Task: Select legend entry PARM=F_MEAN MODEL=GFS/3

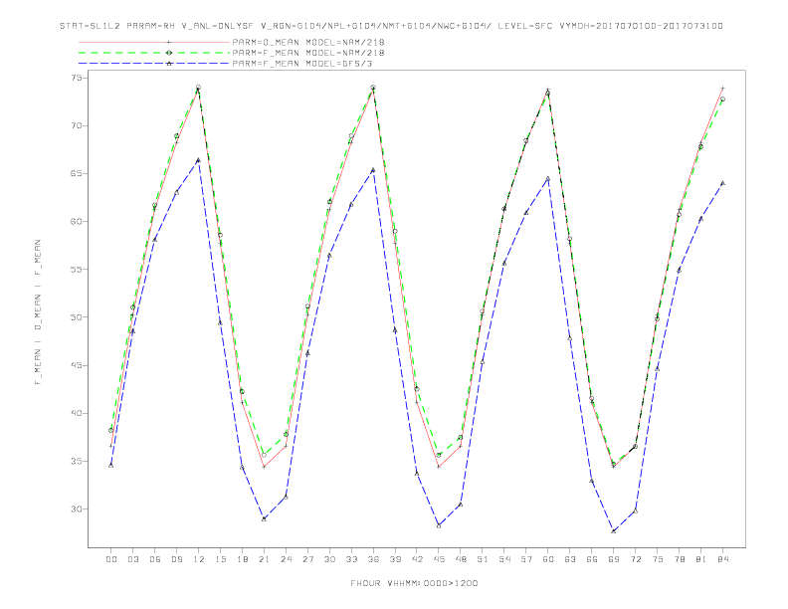Action: 302,64
